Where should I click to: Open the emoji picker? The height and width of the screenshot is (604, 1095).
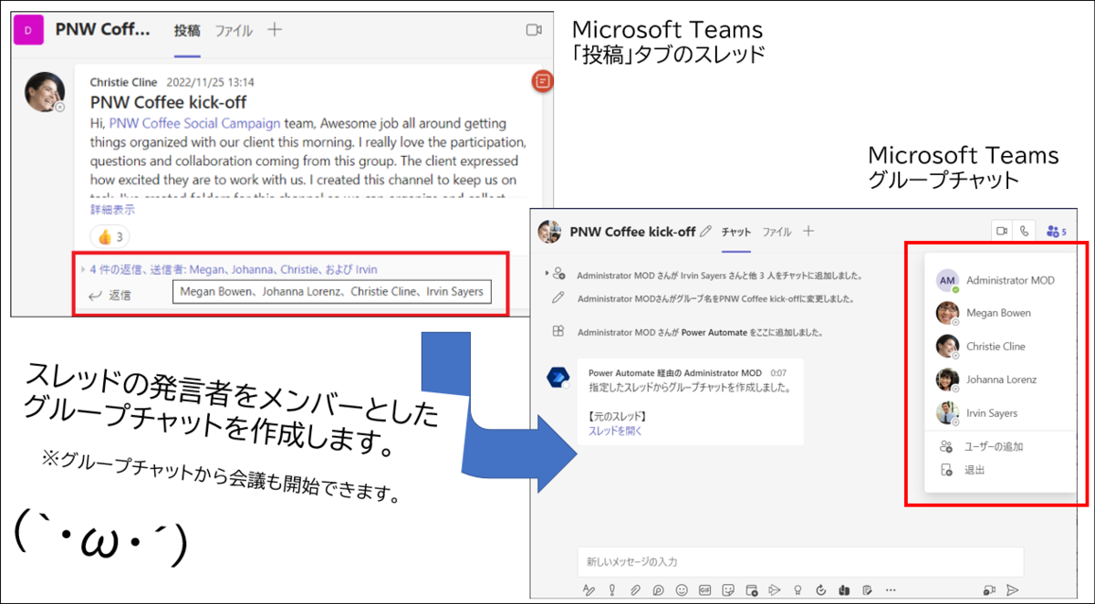(682, 590)
